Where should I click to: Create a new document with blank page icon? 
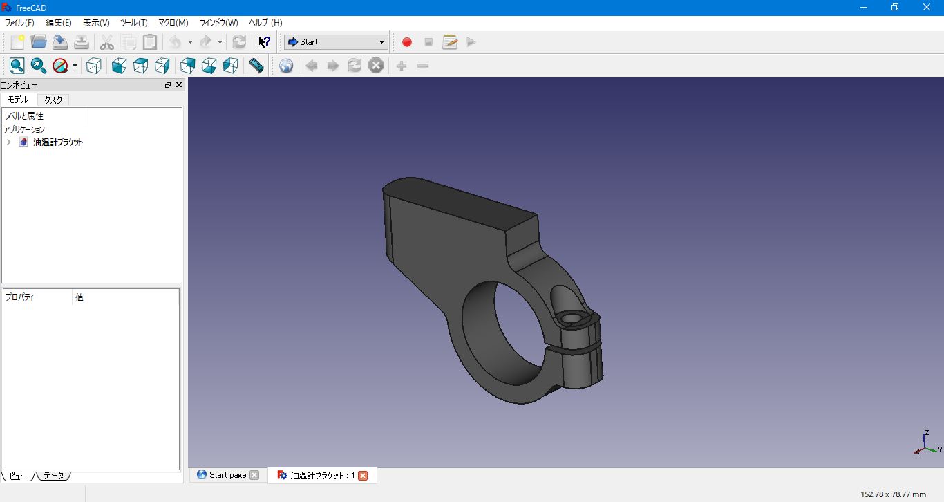click(x=17, y=42)
